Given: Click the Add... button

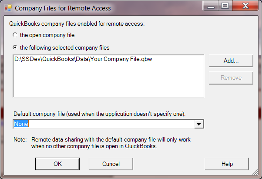Looking at the screenshot, I should [x=231, y=61].
